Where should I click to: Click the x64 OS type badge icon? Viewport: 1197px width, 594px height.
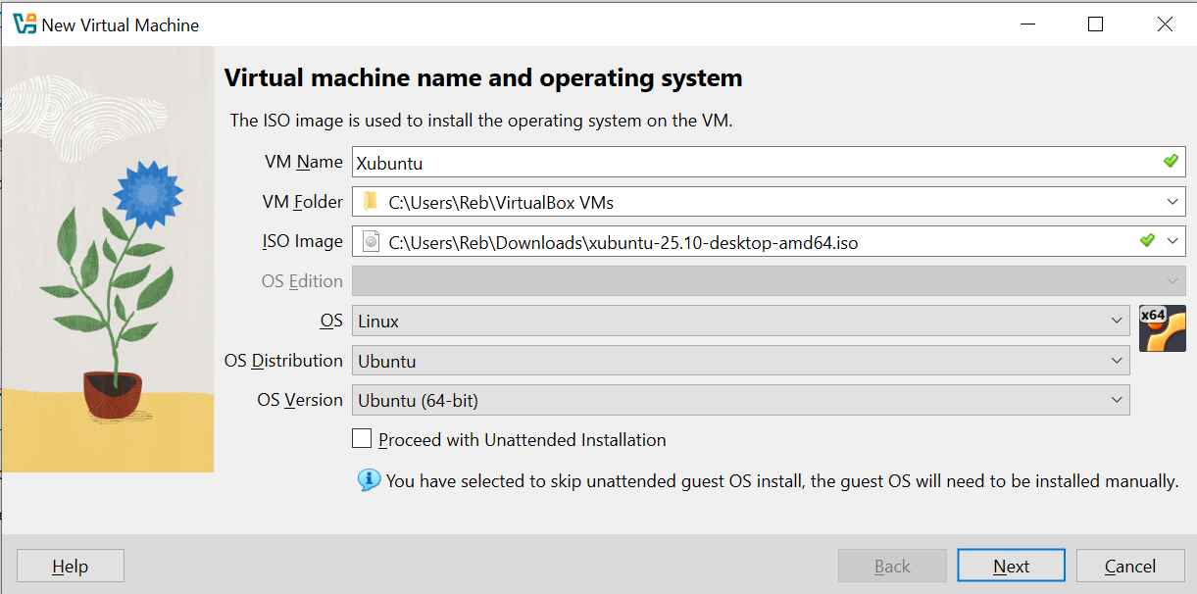(1163, 328)
